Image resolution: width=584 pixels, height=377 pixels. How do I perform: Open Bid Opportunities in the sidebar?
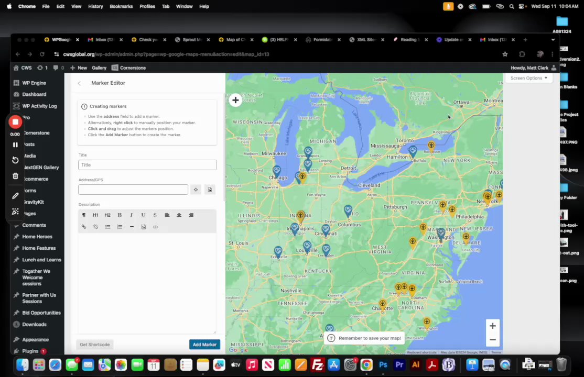coord(41,313)
